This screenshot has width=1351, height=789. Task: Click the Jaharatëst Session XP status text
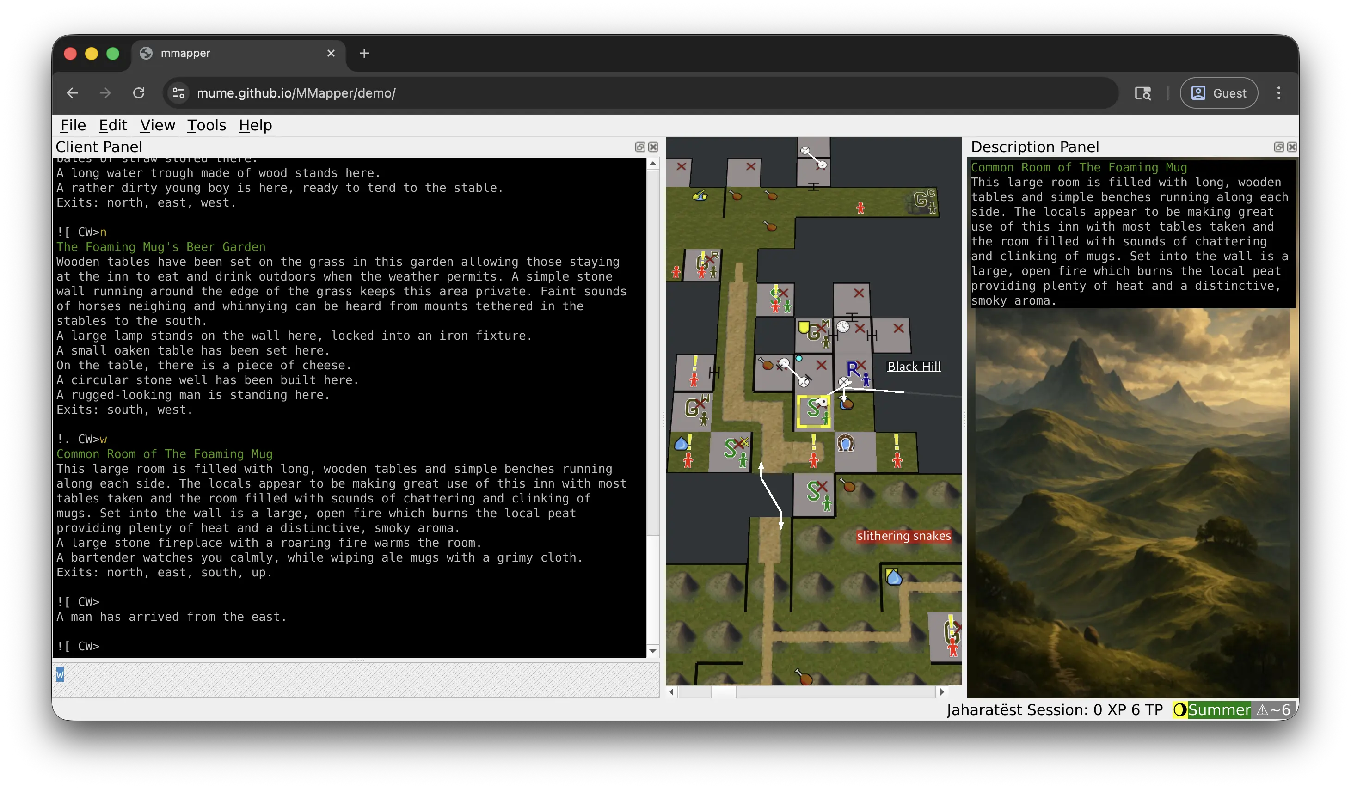[x=1054, y=709]
